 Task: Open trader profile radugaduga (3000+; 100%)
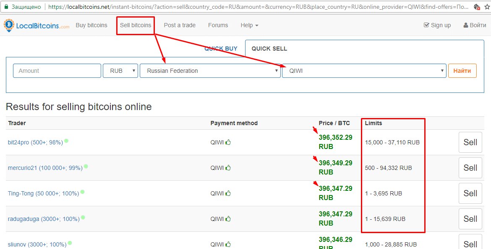tap(44, 219)
